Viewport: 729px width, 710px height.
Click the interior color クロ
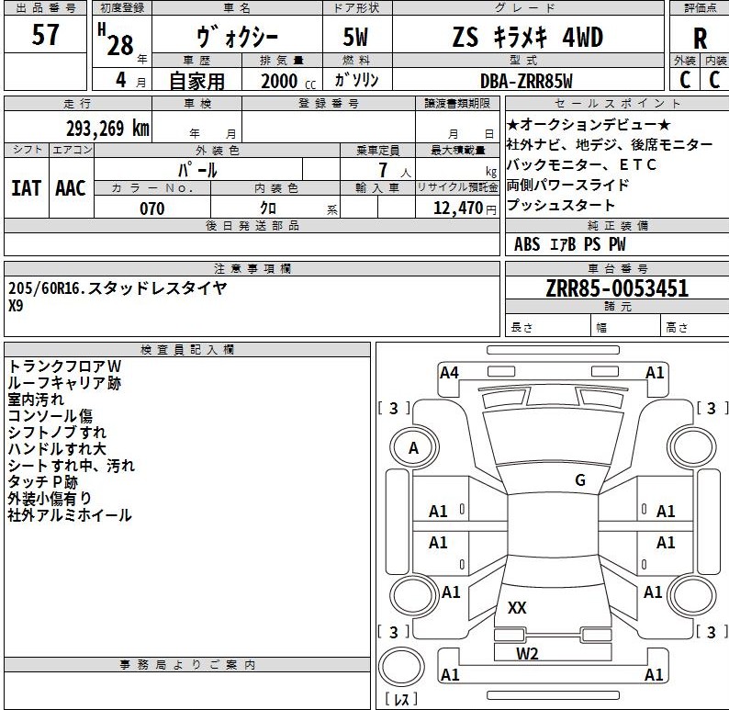tap(268, 208)
